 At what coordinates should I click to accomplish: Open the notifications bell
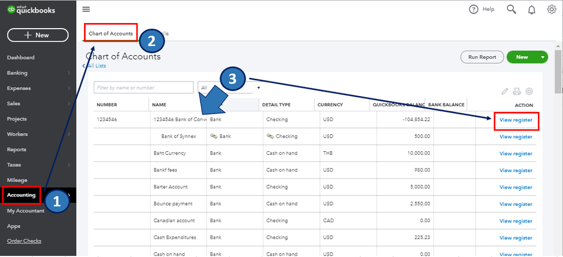[531, 9]
